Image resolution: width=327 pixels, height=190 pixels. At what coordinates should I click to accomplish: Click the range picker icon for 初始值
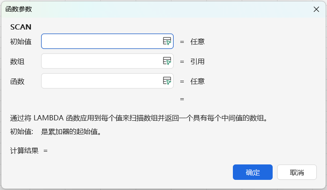167,41
